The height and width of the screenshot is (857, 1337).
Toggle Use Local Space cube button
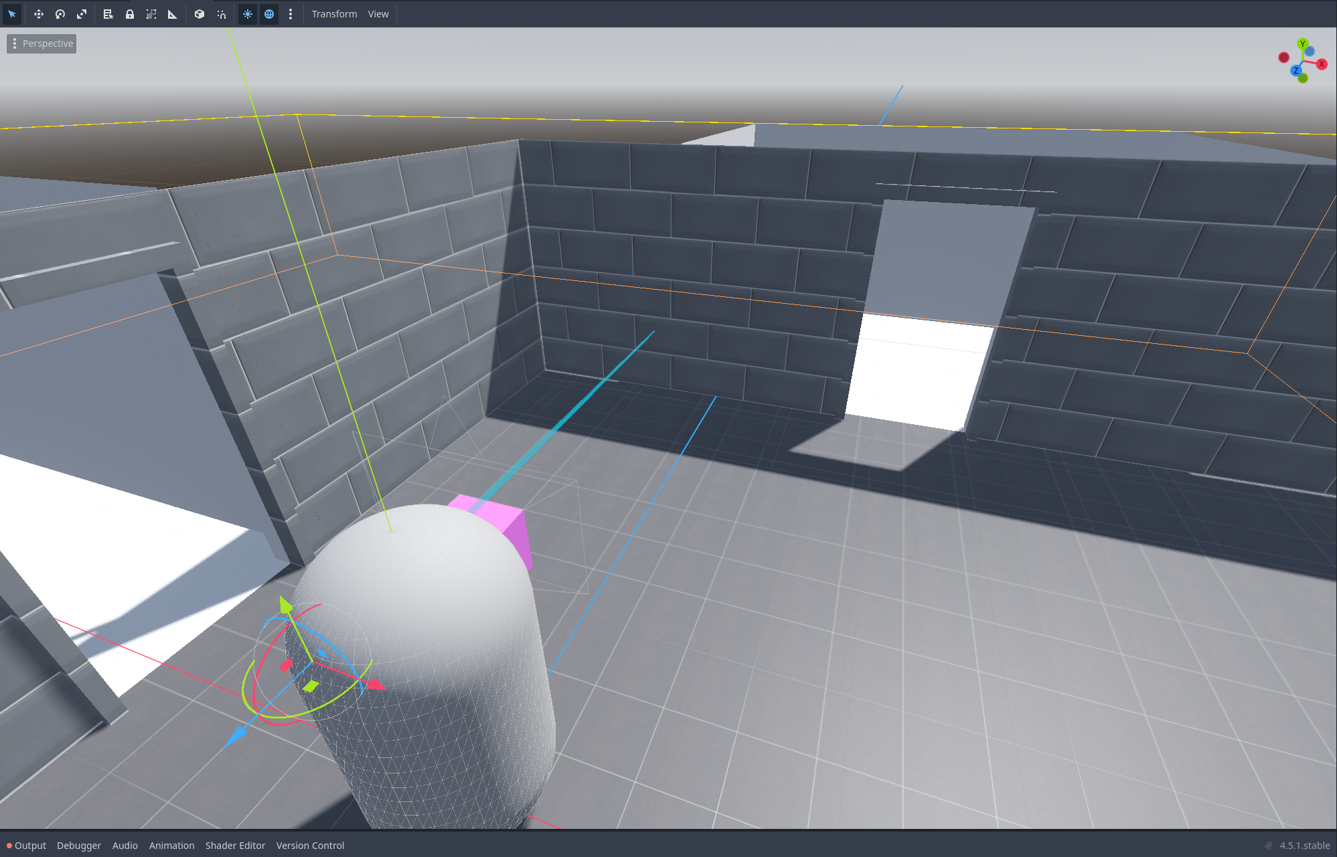point(200,14)
